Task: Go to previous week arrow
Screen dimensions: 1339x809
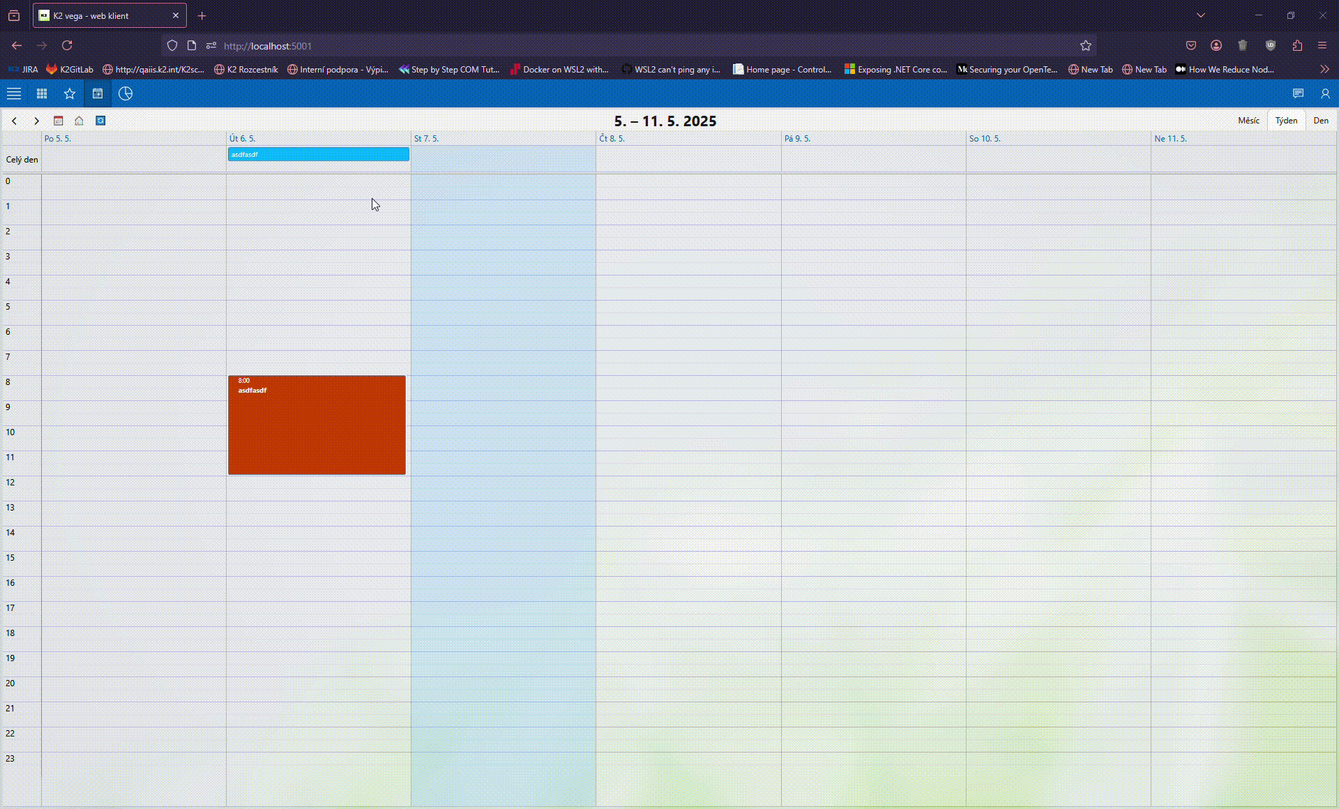Action: [x=14, y=121]
